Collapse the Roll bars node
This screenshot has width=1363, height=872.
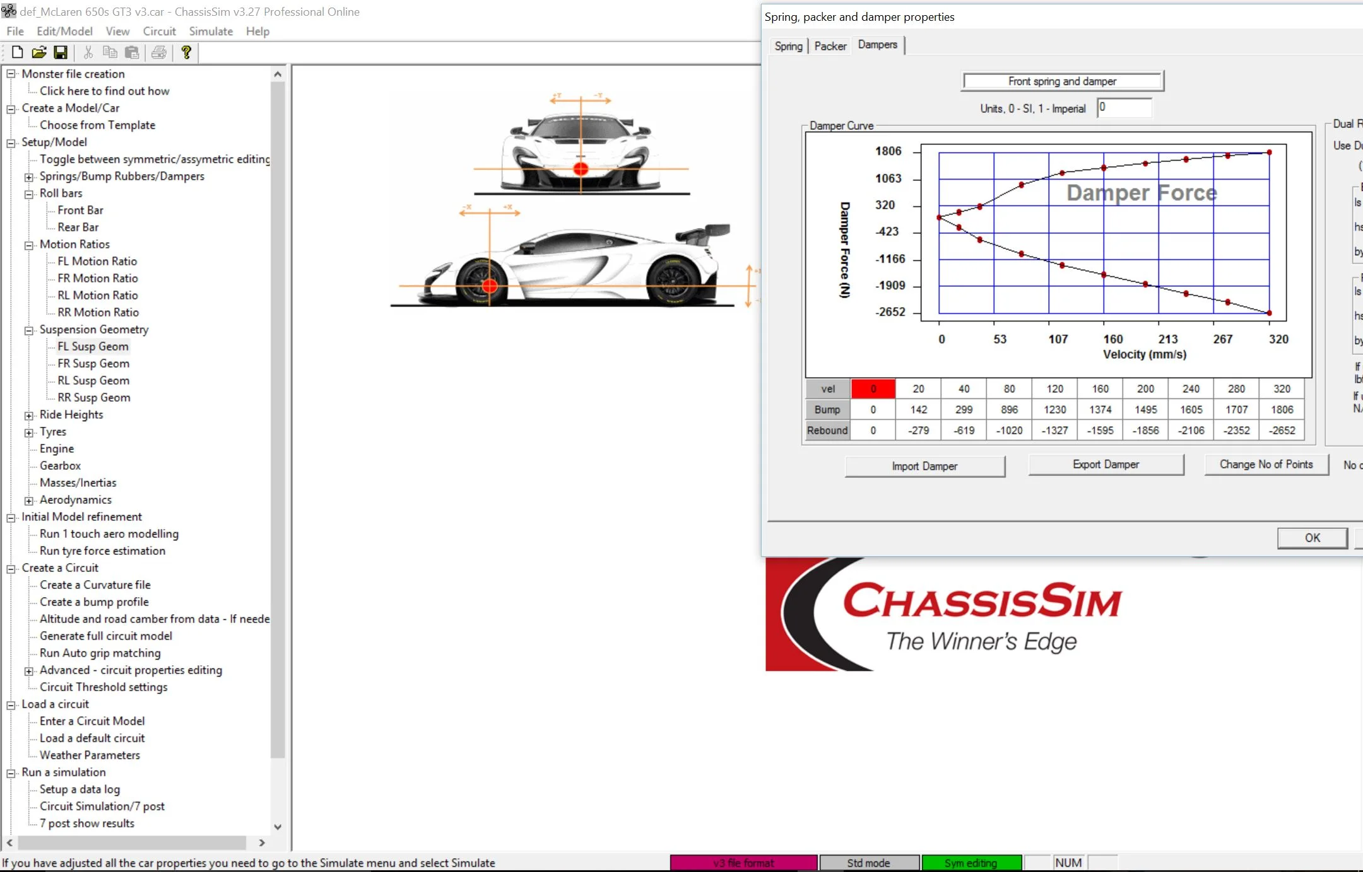[29, 194]
